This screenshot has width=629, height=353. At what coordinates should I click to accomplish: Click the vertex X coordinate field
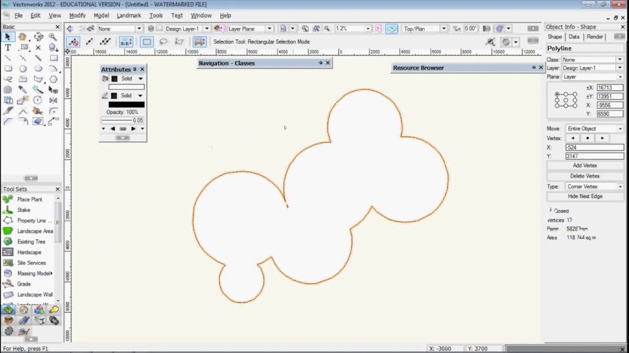coord(595,148)
